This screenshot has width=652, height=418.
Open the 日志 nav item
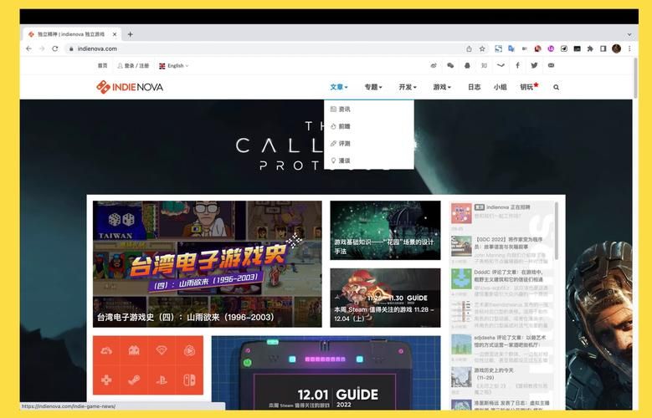pyautogui.click(x=474, y=87)
